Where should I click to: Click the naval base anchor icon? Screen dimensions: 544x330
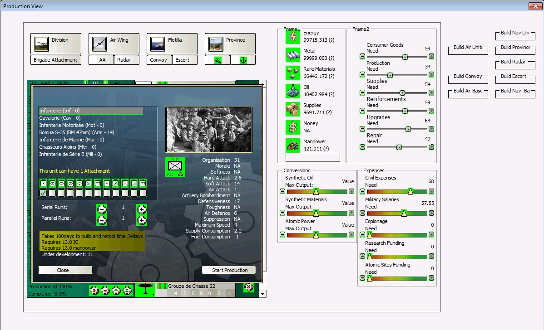242,60
